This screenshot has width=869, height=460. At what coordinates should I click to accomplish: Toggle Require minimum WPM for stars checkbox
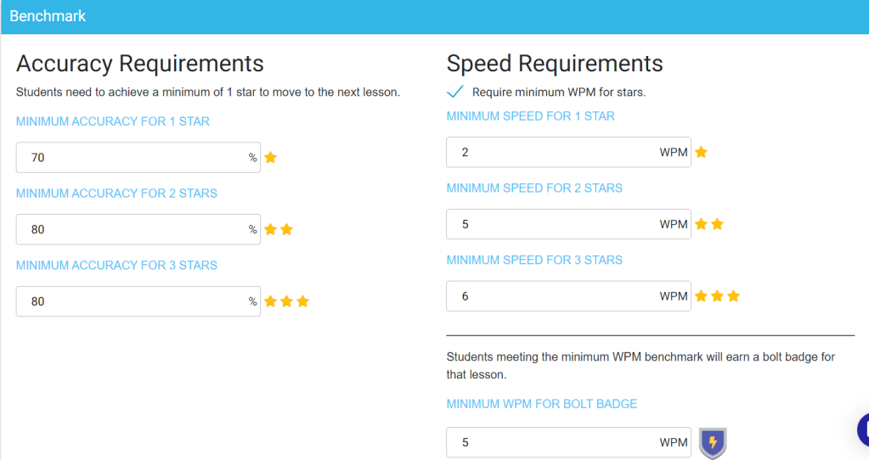(x=455, y=92)
